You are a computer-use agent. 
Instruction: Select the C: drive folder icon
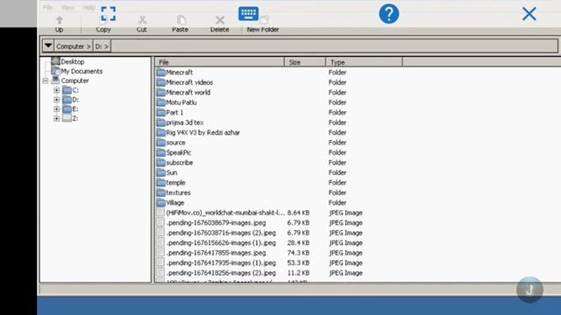coord(67,90)
